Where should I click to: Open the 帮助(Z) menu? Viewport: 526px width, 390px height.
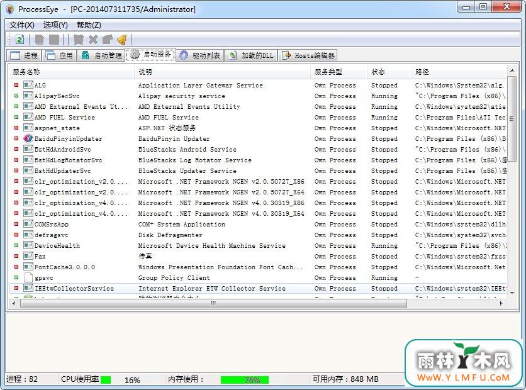89,25
